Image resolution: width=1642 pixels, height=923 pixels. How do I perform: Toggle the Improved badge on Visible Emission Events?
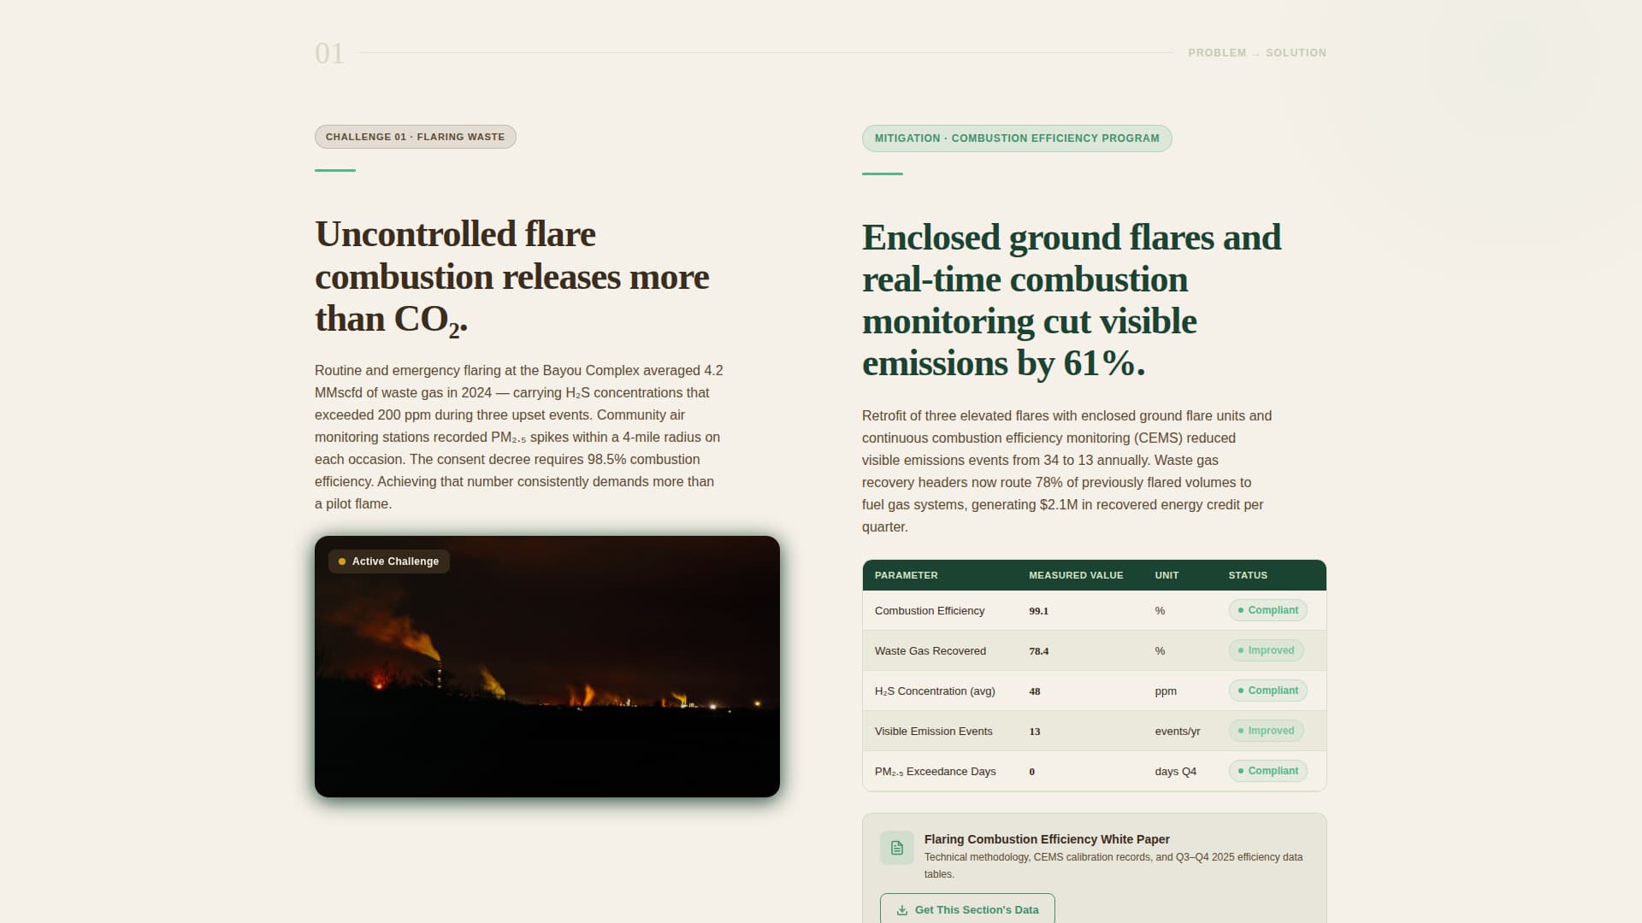click(x=1266, y=731)
